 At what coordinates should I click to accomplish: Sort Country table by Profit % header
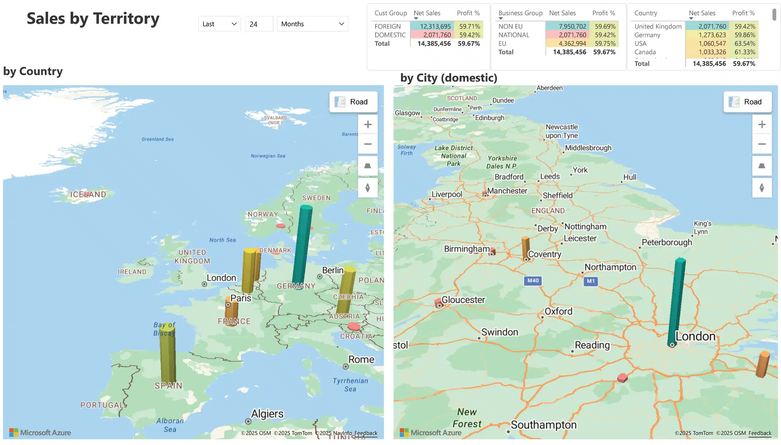[x=743, y=13]
